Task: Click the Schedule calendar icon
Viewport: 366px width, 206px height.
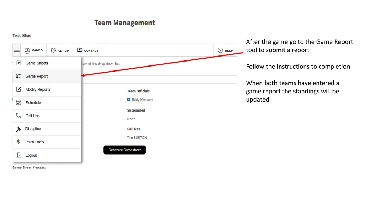Action: point(19,103)
